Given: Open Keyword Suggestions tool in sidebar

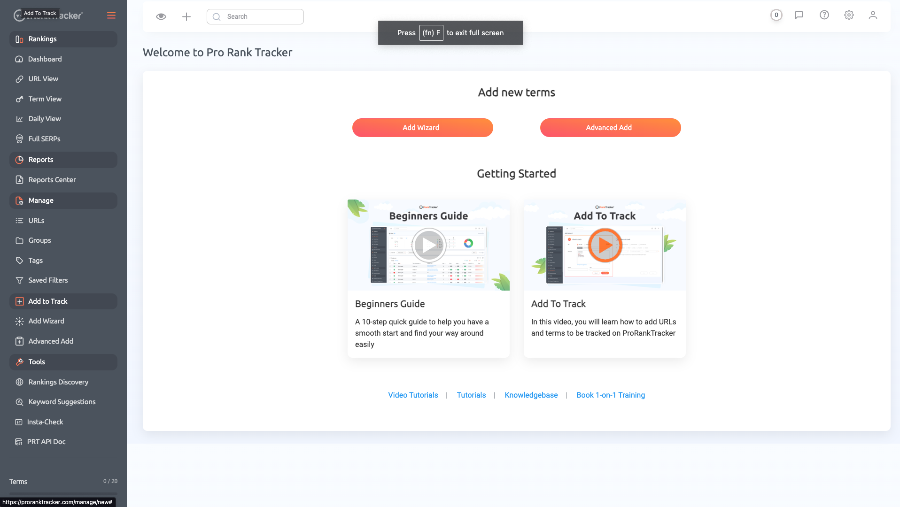Looking at the screenshot, I should (62, 402).
